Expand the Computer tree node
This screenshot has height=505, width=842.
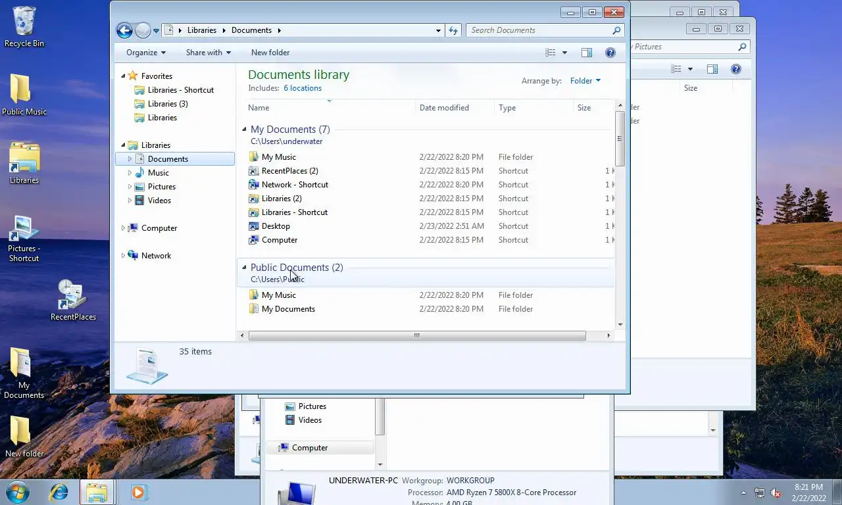tap(123, 228)
